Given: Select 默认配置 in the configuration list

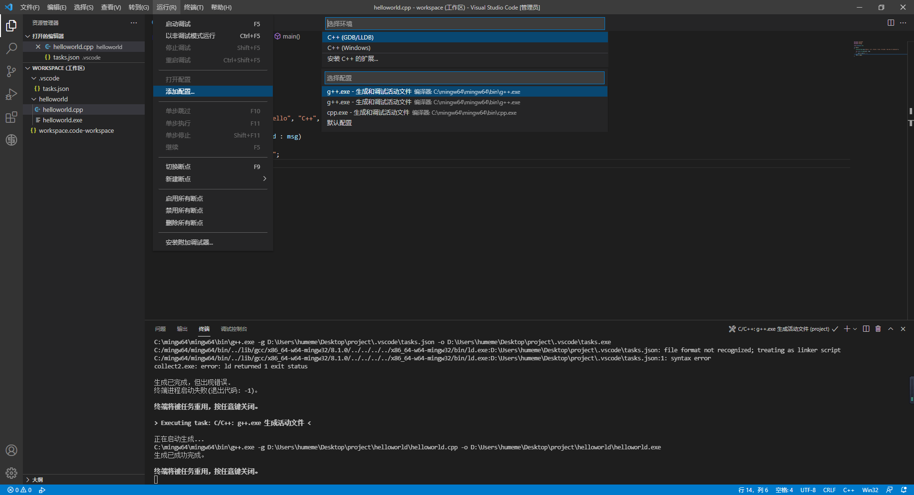Looking at the screenshot, I should click(465, 123).
